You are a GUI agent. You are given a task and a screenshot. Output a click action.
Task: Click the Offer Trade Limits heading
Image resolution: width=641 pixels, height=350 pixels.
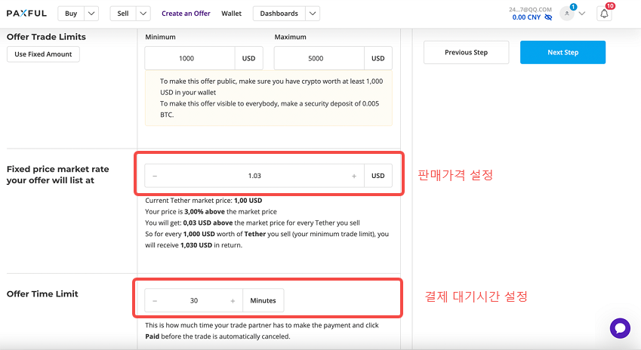46,37
